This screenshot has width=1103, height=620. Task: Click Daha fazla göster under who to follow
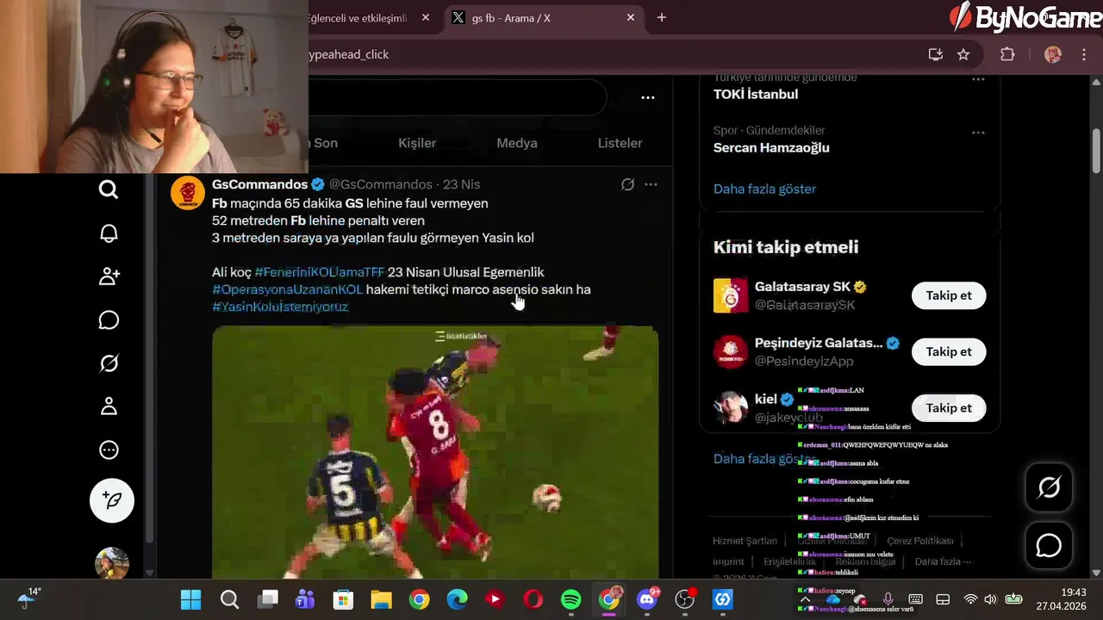(764, 459)
